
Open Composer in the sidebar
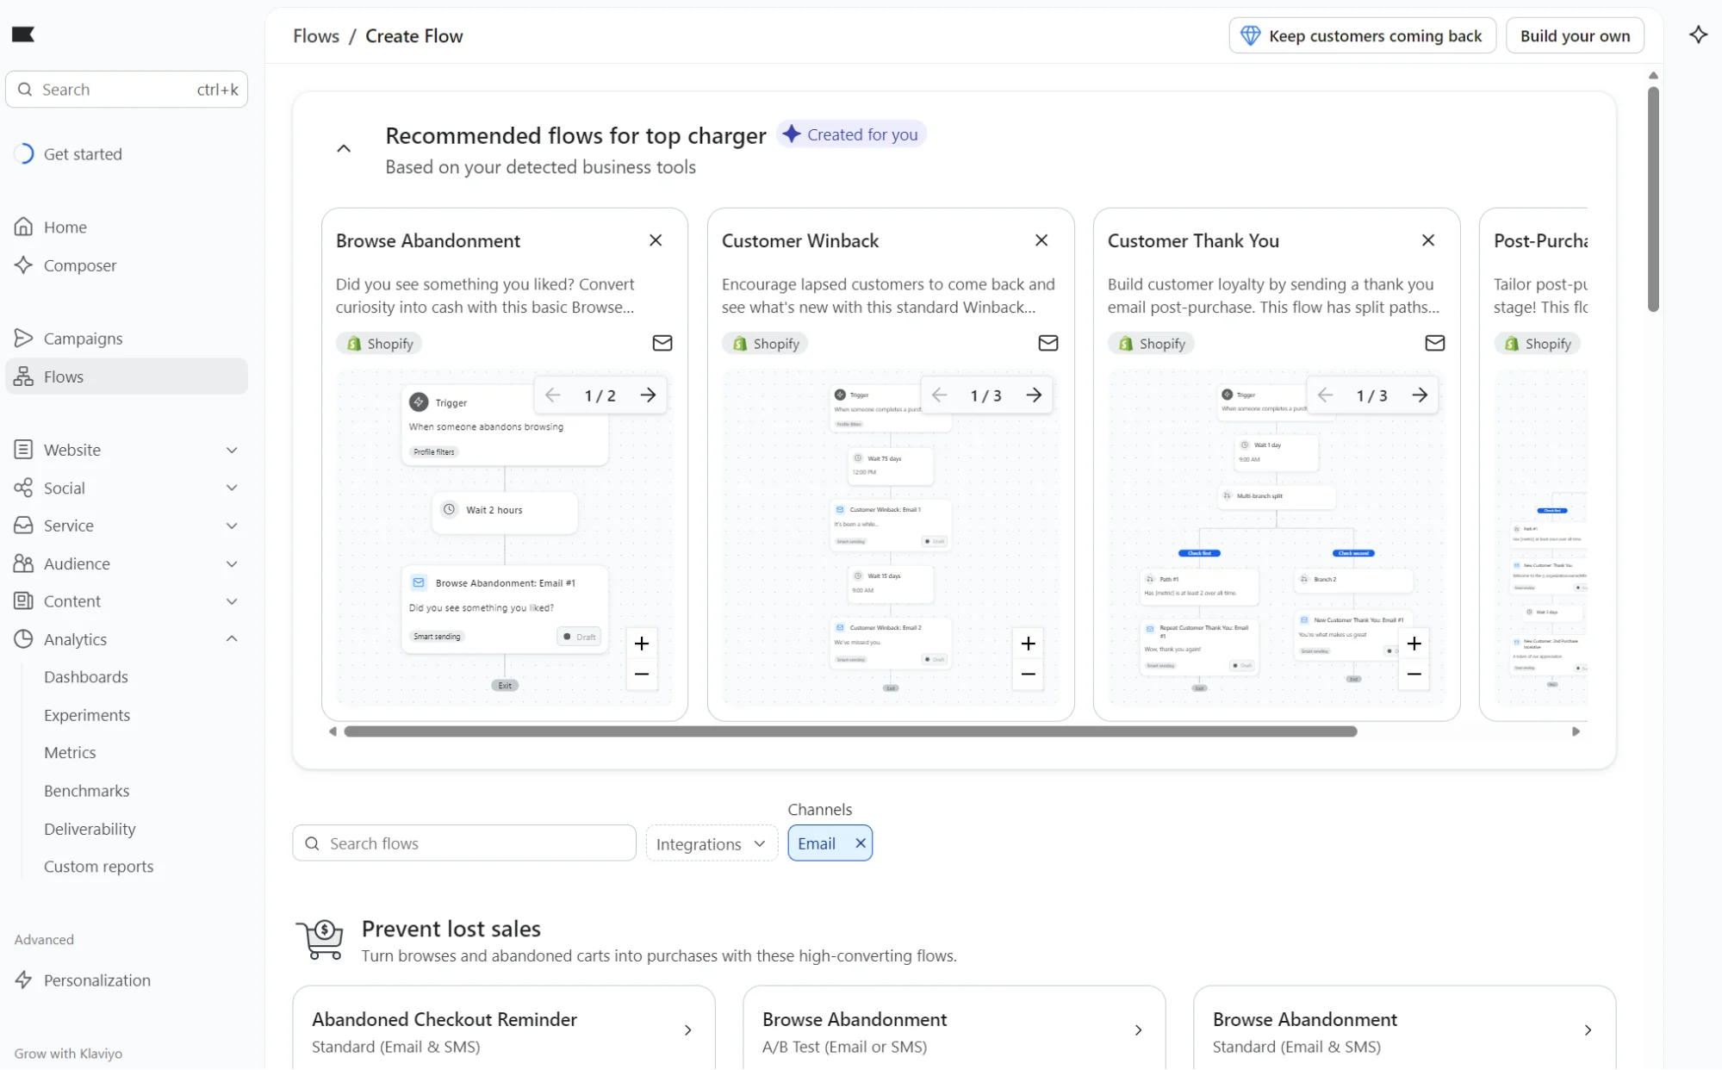click(127, 265)
